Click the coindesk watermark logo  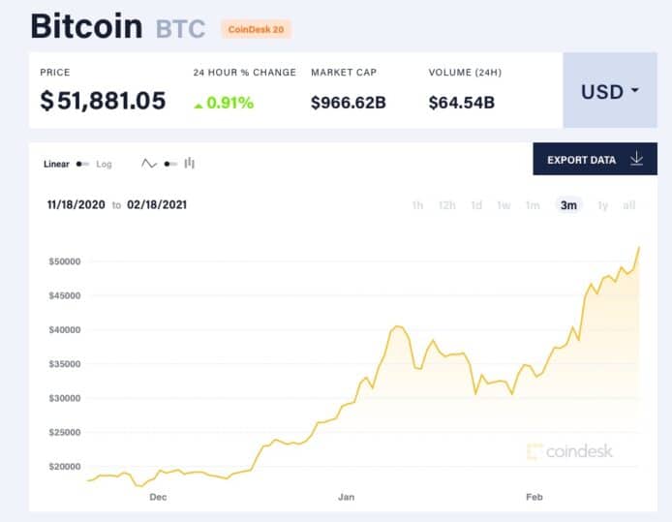point(569,451)
